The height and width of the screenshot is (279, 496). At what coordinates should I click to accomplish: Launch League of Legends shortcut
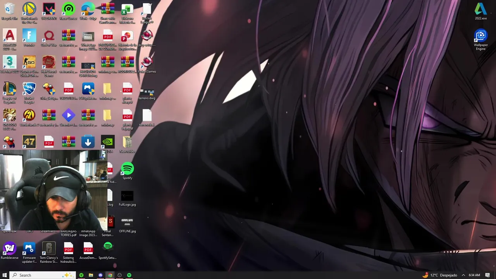pyautogui.click(x=10, y=93)
